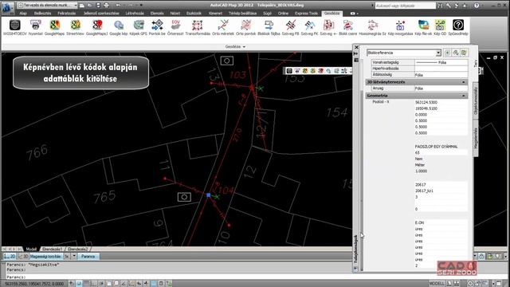Click the Szöveg FK tool
The width and height of the screenshot is (510, 287).
310,27
